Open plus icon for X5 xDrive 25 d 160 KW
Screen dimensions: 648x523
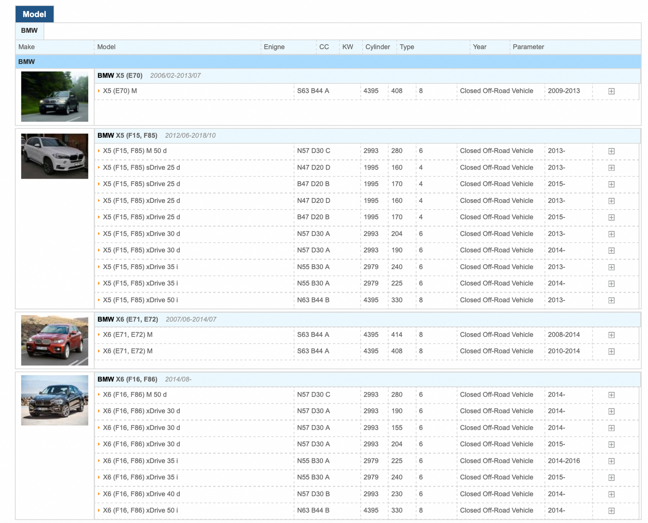[611, 201]
